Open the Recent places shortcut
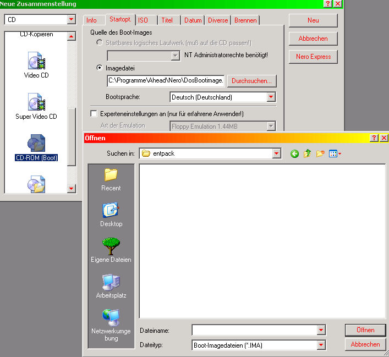 [111, 180]
